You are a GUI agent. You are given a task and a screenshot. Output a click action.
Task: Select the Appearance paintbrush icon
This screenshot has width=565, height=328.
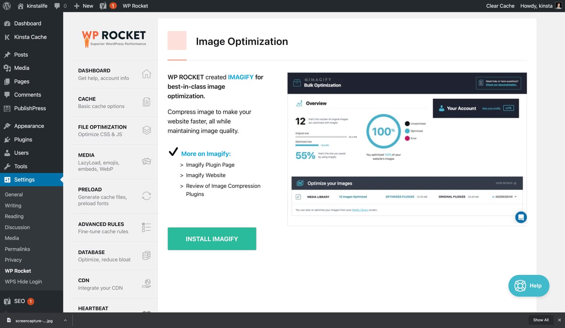tap(8, 126)
